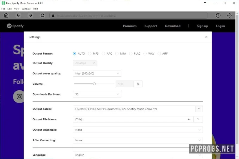This screenshot has width=239, height=159.
Task: Click the Support link
Action: pos(151,26)
